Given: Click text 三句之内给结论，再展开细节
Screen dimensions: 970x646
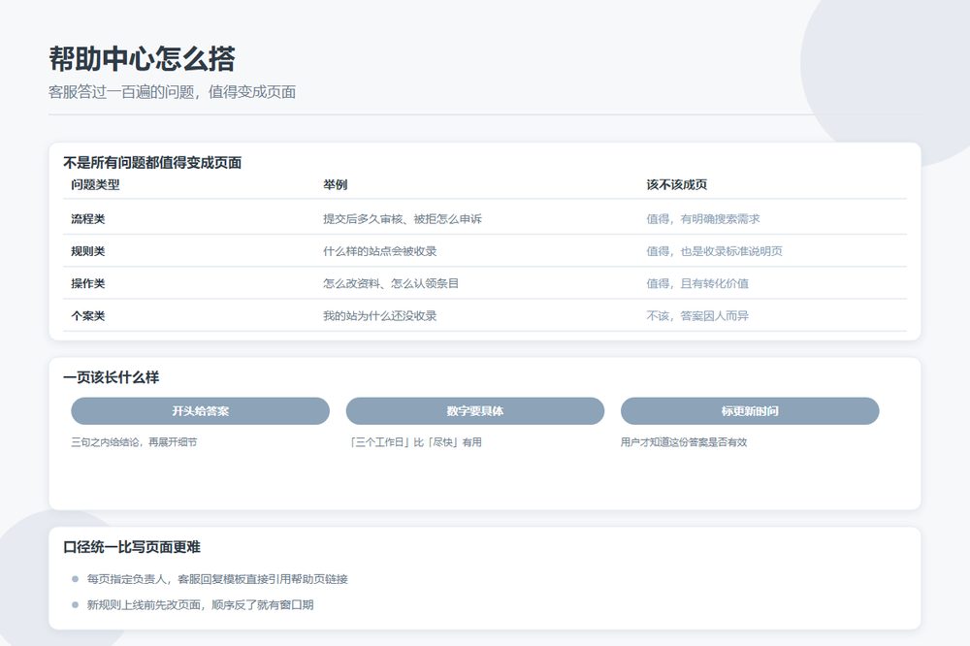Looking at the screenshot, I should [x=134, y=442].
